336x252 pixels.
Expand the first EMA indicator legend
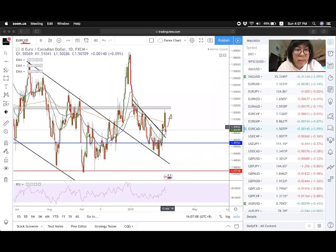(x=25, y=60)
